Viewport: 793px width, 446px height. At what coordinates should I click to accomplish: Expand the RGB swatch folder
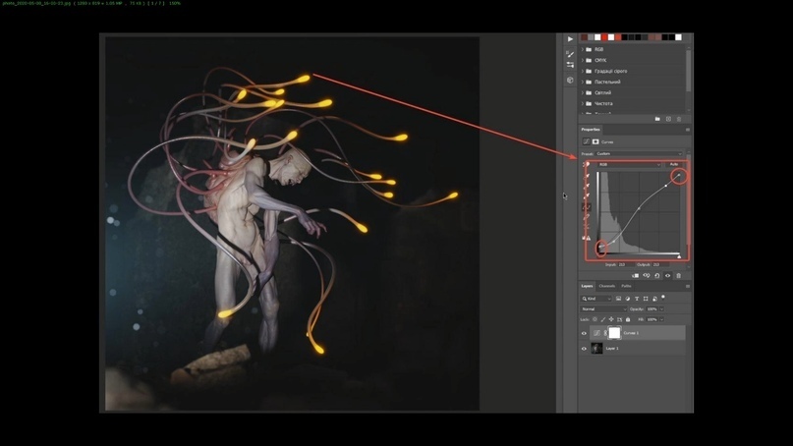click(x=583, y=49)
